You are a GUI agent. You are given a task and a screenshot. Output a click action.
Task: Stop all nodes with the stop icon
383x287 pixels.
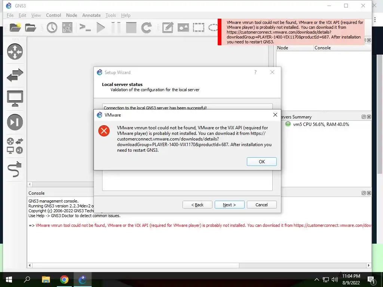(x=131, y=28)
